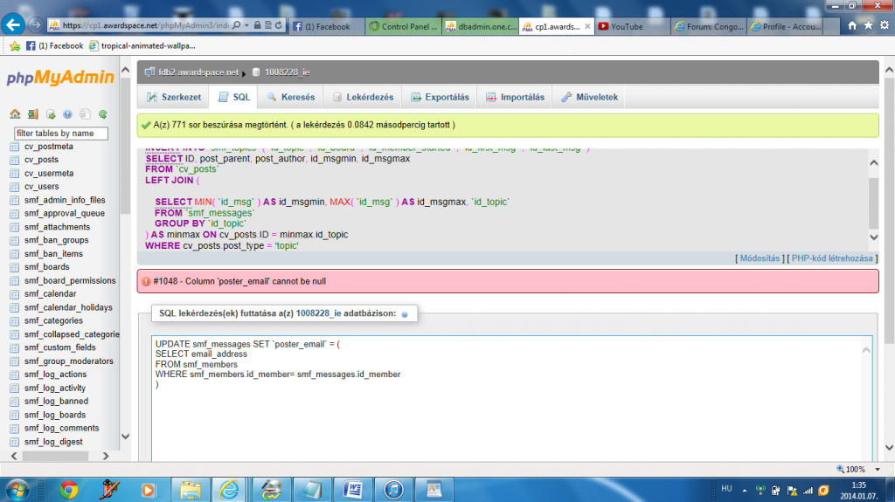Open Facebook bookmark in favorites bar
This screenshot has width=895, height=502.
(55, 45)
